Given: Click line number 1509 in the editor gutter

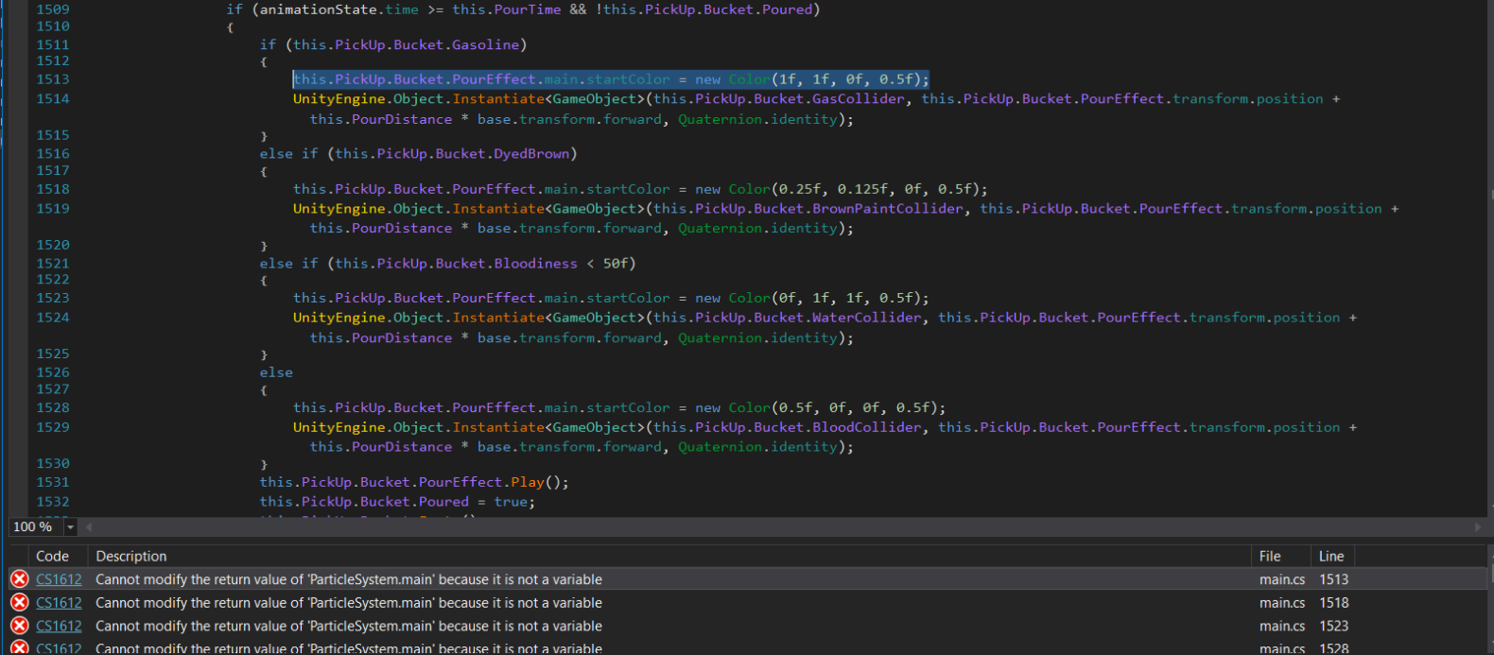Looking at the screenshot, I should (x=53, y=9).
